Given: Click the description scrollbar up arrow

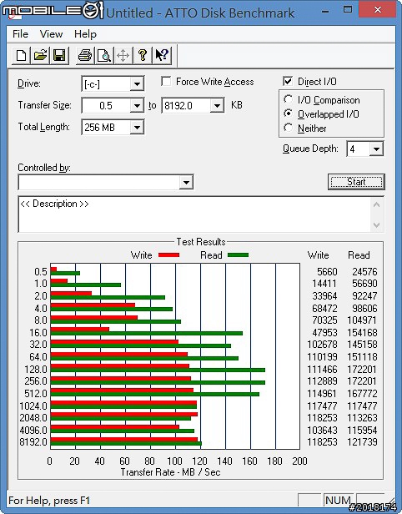Looking at the screenshot, I should (376, 205).
